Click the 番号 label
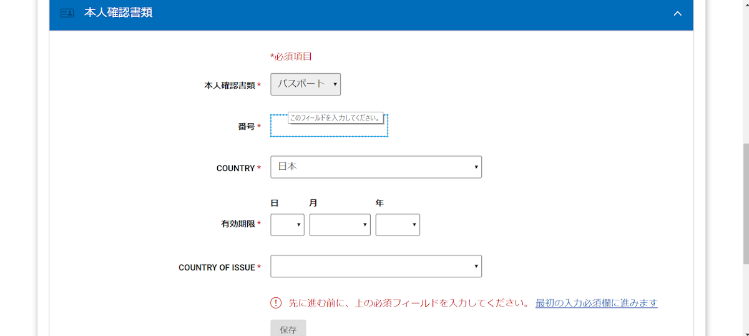Viewport: 749px width, 336px height. click(246, 126)
